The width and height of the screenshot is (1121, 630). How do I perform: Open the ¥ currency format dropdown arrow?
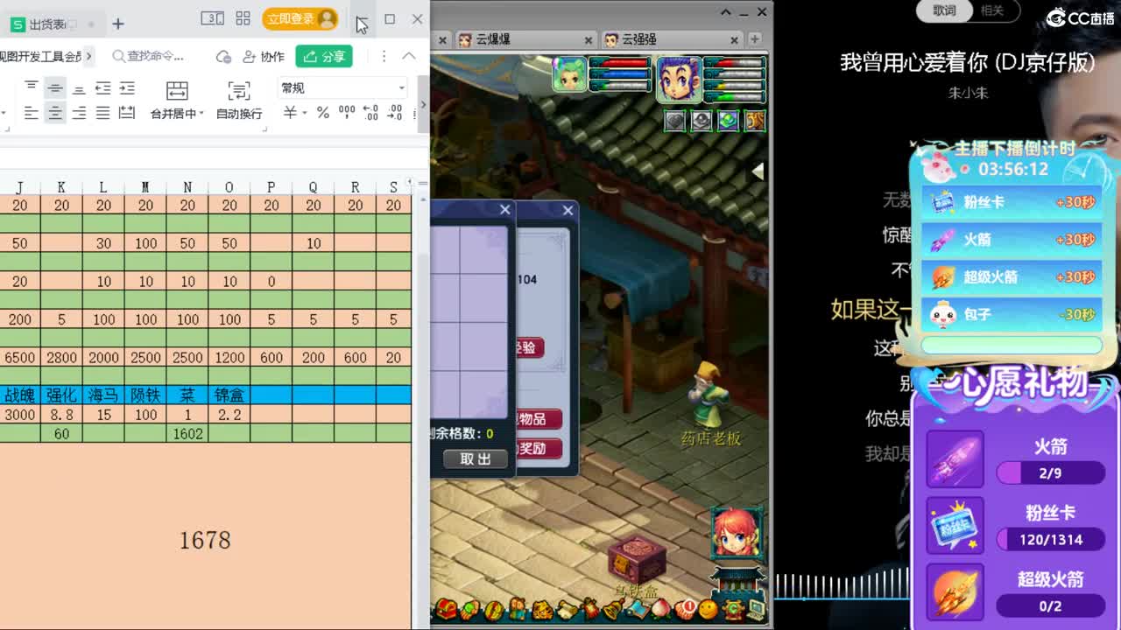[x=305, y=113]
